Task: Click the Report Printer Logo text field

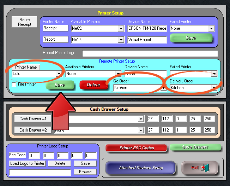Action: tap(150, 53)
